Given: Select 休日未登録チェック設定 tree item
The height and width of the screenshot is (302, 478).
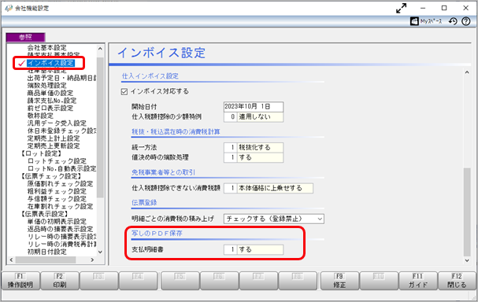Looking at the screenshot, I should tap(61, 131).
